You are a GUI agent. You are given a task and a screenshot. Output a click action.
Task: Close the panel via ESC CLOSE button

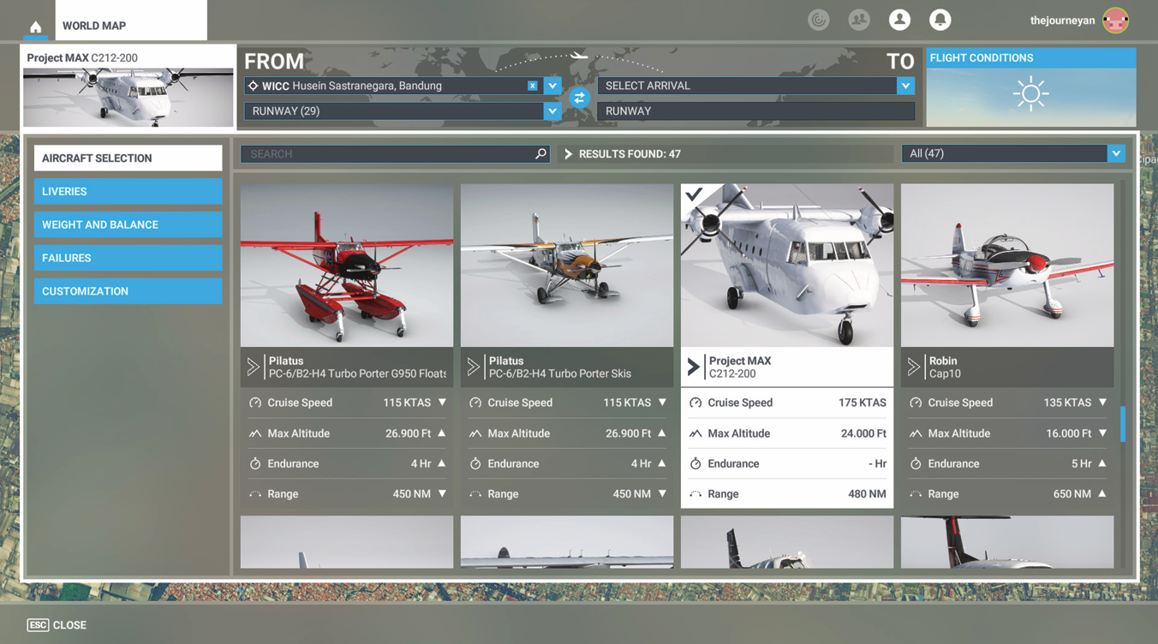(57, 625)
